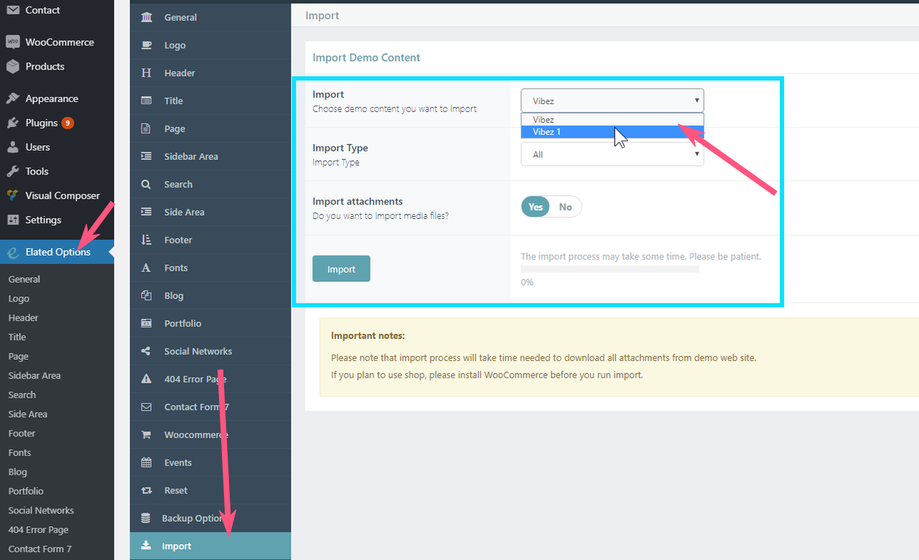The height and width of the screenshot is (560, 919).
Task: Click the Social Networks share icon
Action: pyautogui.click(x=146, y=351)
